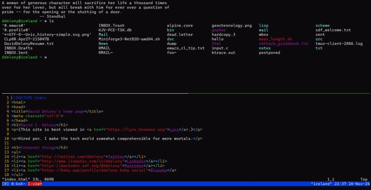Click the INBOX.Sent entry in listing
371x190 pixels.
[16, 53]
